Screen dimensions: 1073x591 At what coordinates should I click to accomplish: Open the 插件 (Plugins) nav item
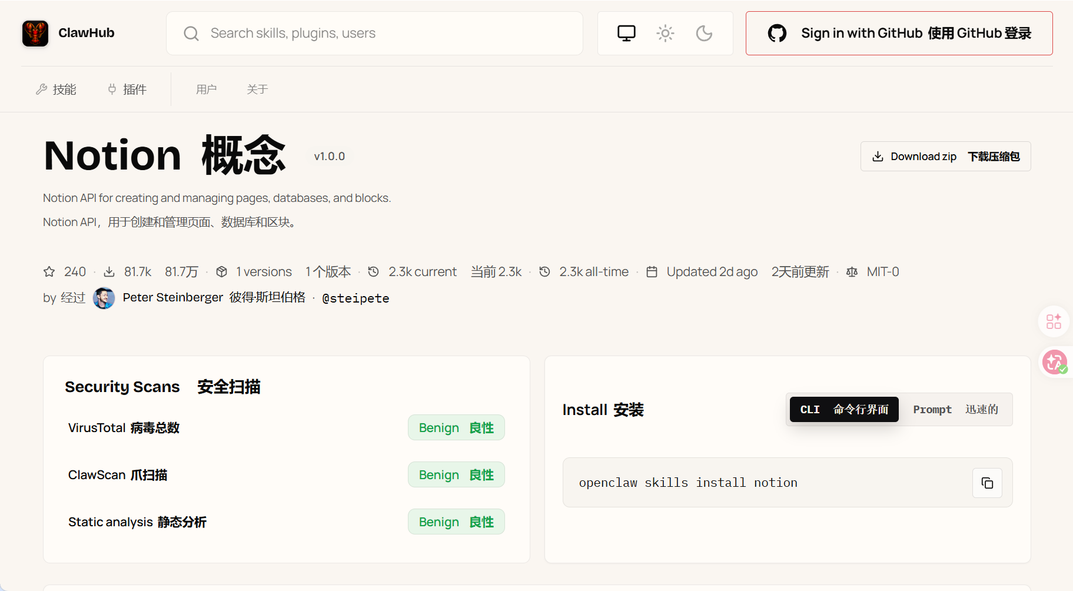click(127, 89)
